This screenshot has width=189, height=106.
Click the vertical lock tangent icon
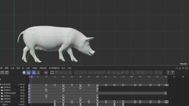pyautogui.click(x=118, y=72)
